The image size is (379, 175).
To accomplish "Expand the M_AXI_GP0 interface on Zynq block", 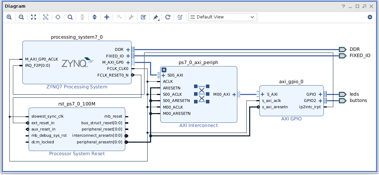I will pos(128,63).
